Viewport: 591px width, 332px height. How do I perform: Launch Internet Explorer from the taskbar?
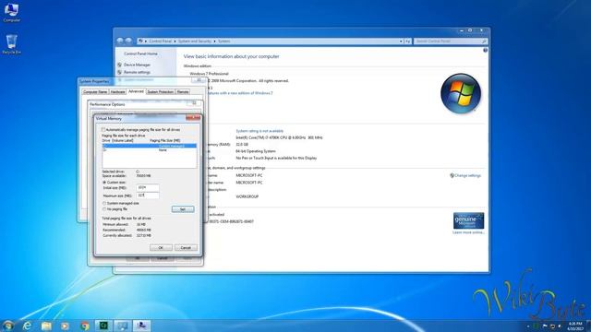(x=27, y=326)
